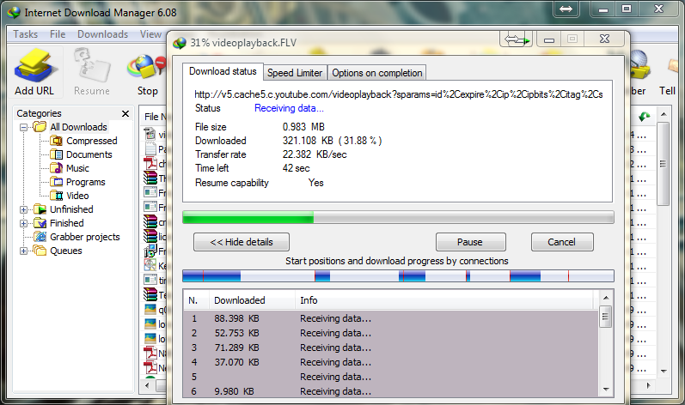
Task: Click the Compressed category folder icon
Action: [56, 141]
